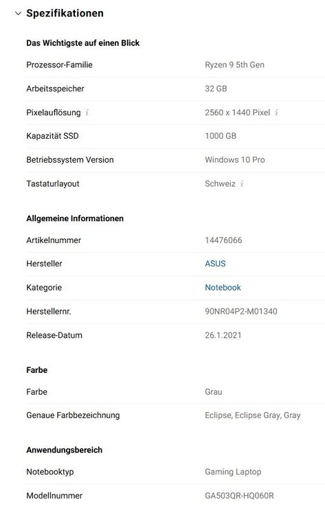Screen dimensions: 325x515
Task: Click info icon beside Pixelauflösung label
Action: coord(87,113)
